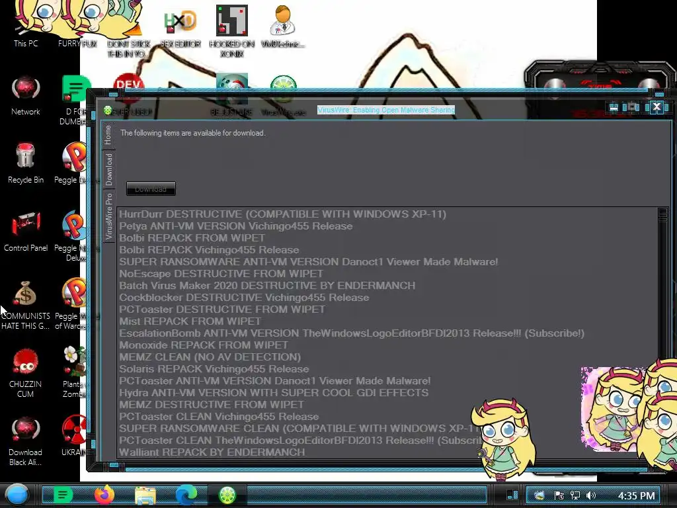The width and height of the screenshot is (677, 508).
Task: Select HurrDurr DESTRUCTIVE list entry
Action: (x=282, y=214)
